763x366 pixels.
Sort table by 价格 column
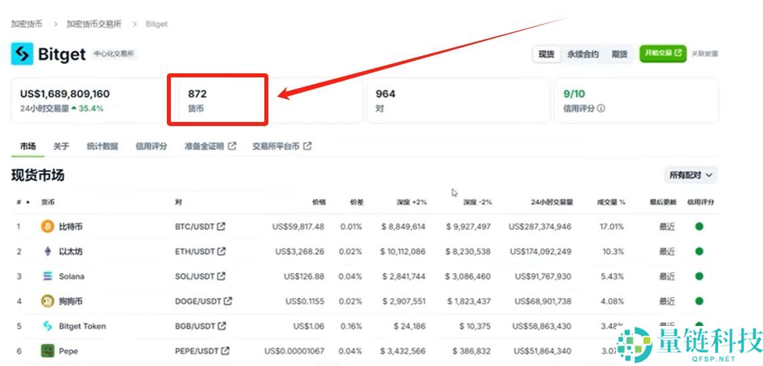point(319,202)
